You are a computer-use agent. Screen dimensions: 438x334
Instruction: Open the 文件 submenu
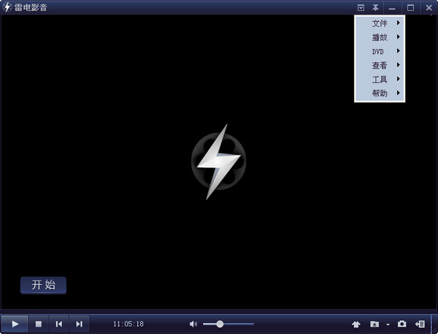tap(380, 23)
